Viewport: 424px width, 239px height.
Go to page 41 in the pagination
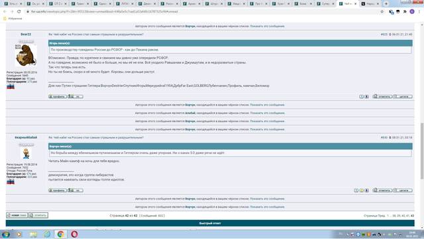coord(407,216)
